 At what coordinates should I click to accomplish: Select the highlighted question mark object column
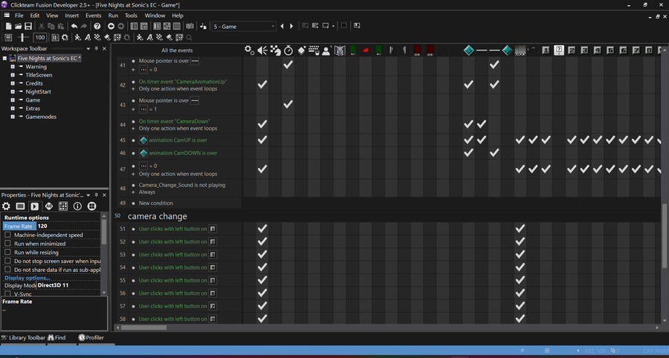coord(559,51)
